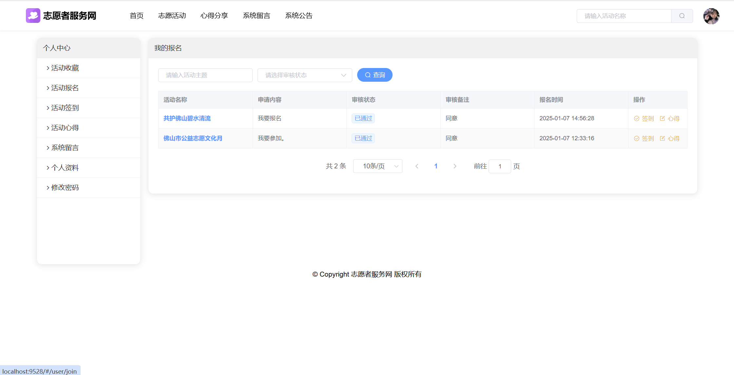Focus the 活动主题 (activity topic) input field
Image resolution: width=734 pixels, height=375 pixels.
click(x=205, y=75)
